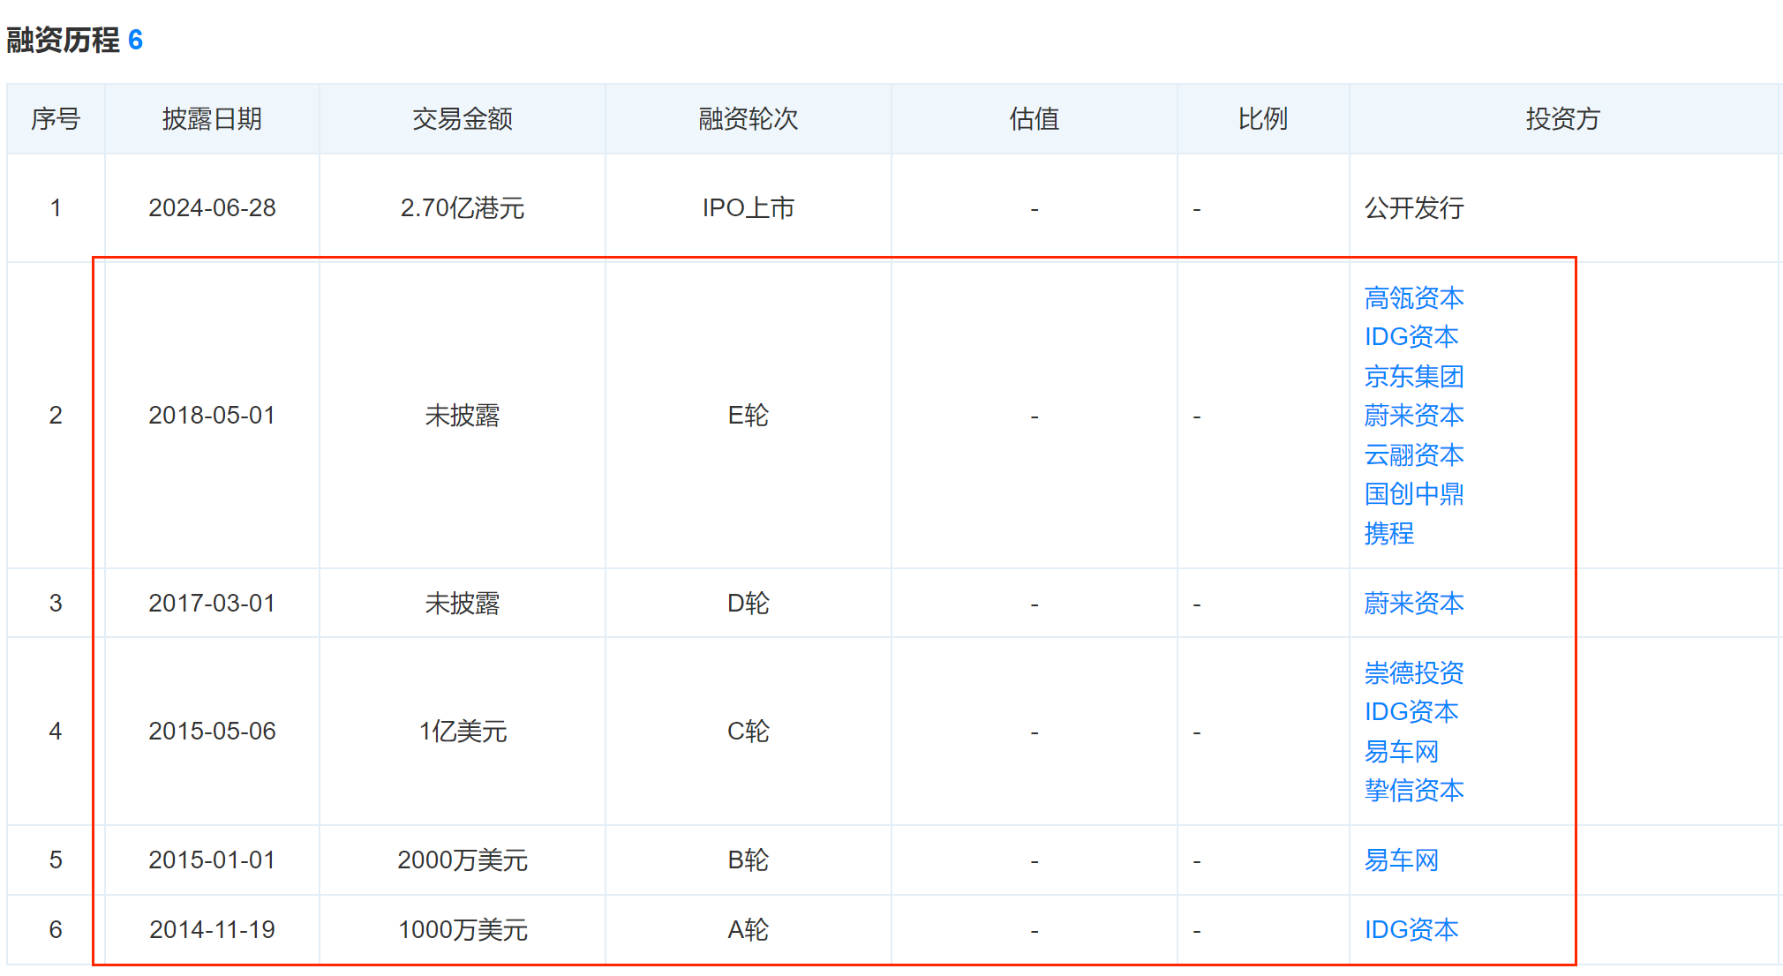Open IDG资本 link in C轮 row
Viewport: 1783px width, 976px height.
(x=1411, y=712)
